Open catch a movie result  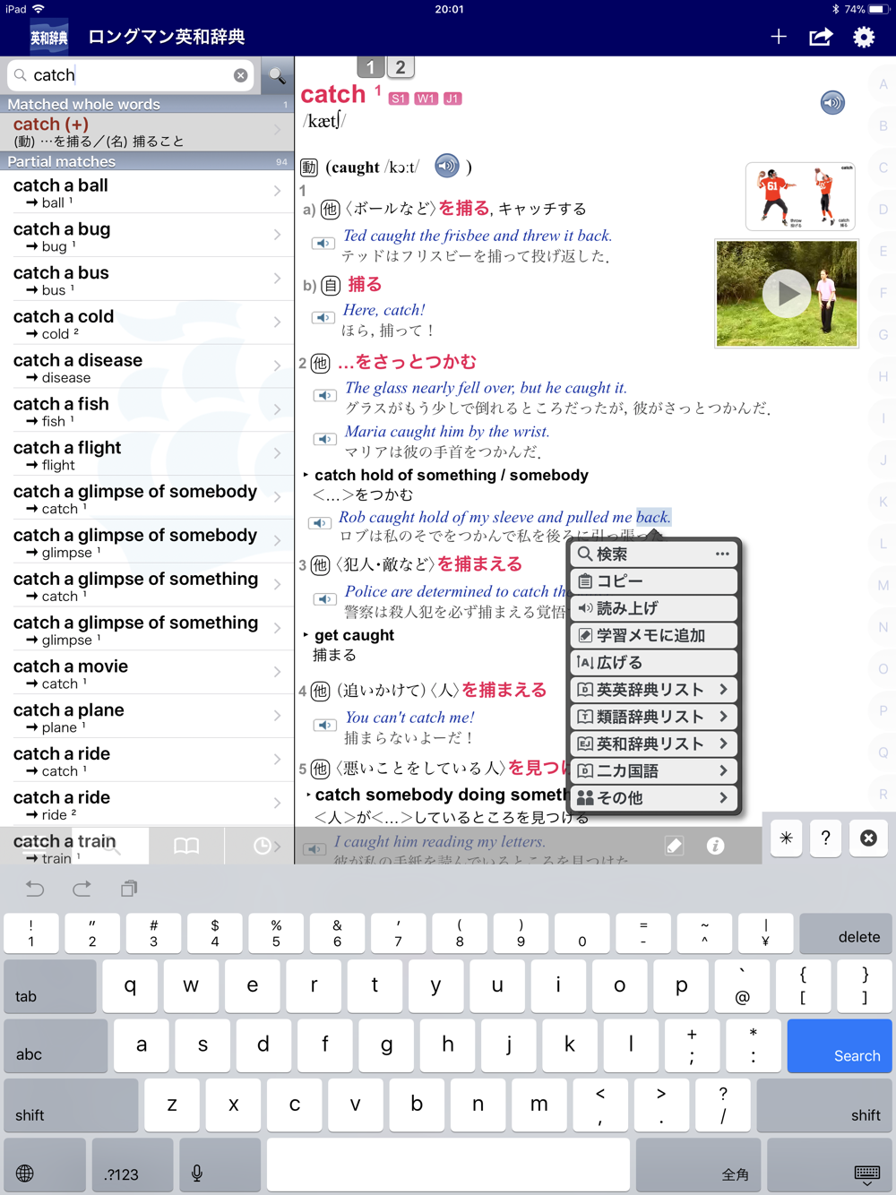[147, 673]
